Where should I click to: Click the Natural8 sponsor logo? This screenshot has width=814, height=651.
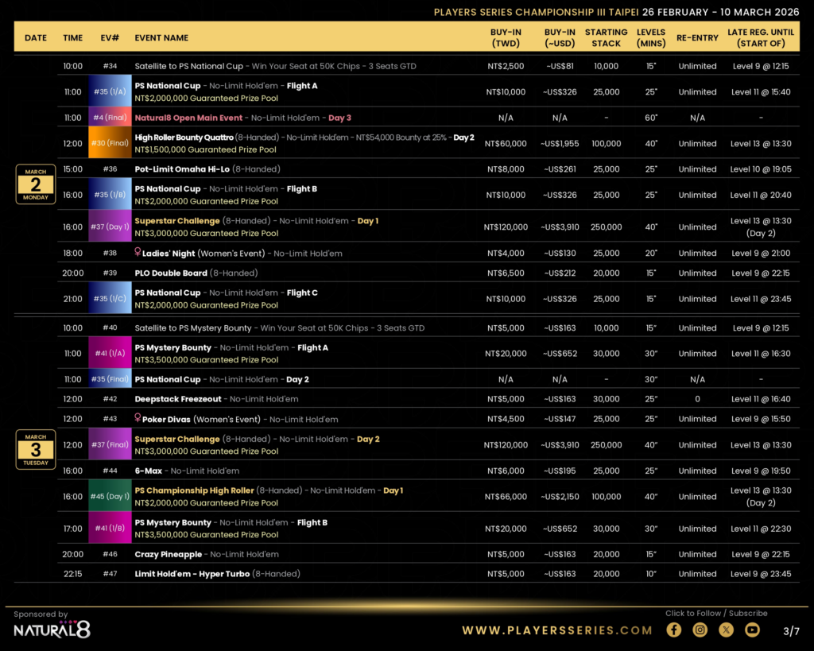pyautogui.click(x=52, y=630)
